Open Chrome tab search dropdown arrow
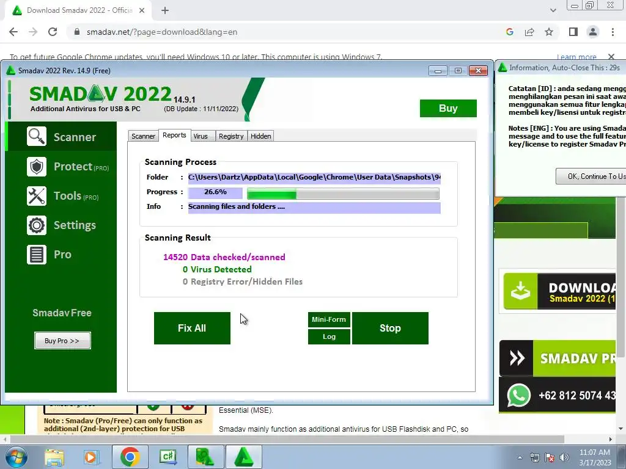This screenshot has height=469, width=626. pyautogui.click(x=553, y=10)
